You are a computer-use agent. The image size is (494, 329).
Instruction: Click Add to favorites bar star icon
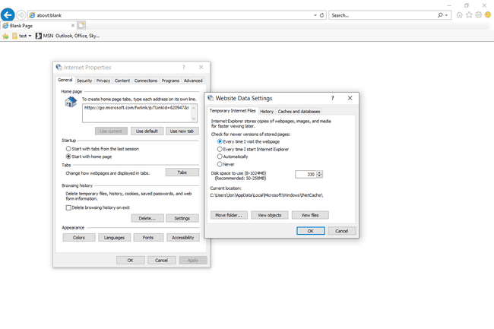point(5,36)
